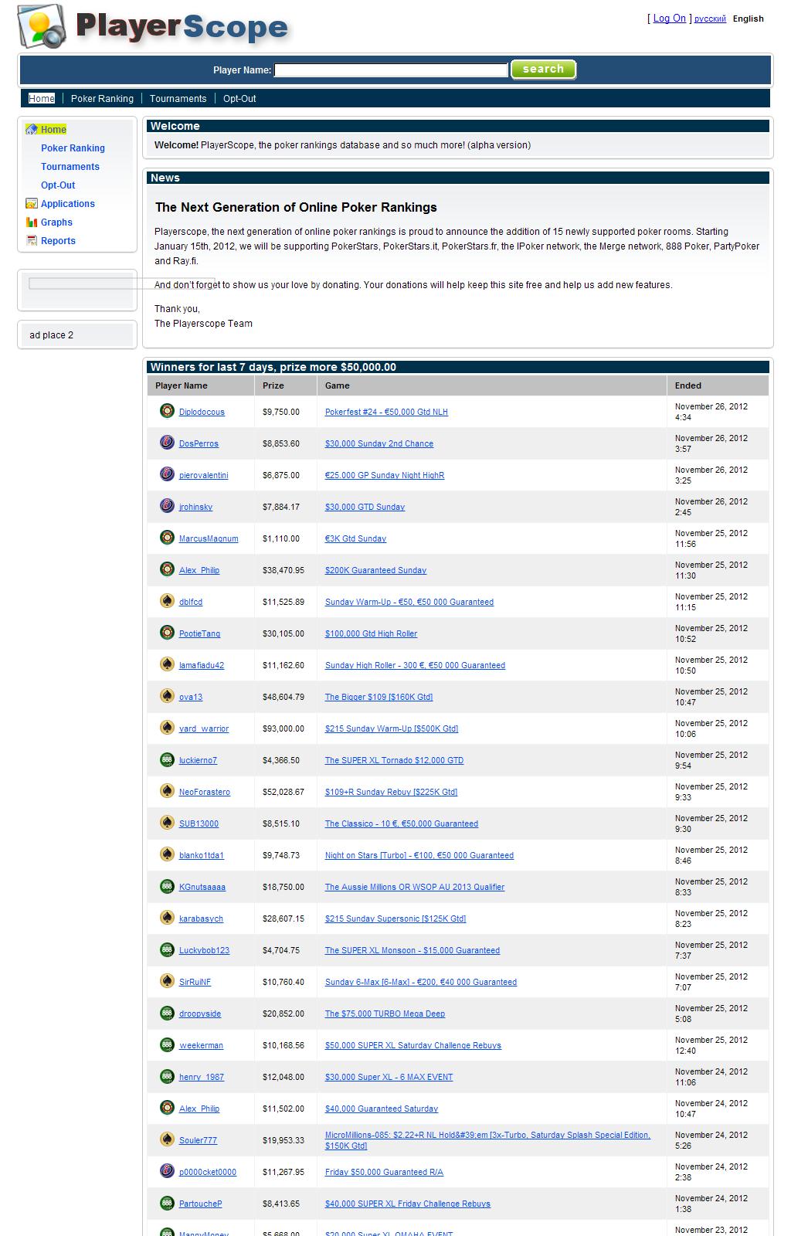Open player profile for karabasych
This screenshot has width=791, height=1236.
point(201,919)
